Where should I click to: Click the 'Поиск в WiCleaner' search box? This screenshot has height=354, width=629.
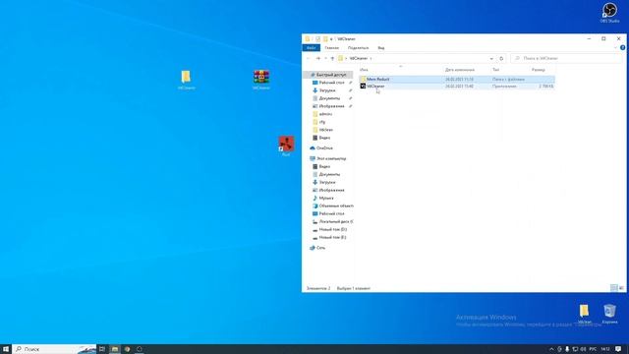click(566, 59)
